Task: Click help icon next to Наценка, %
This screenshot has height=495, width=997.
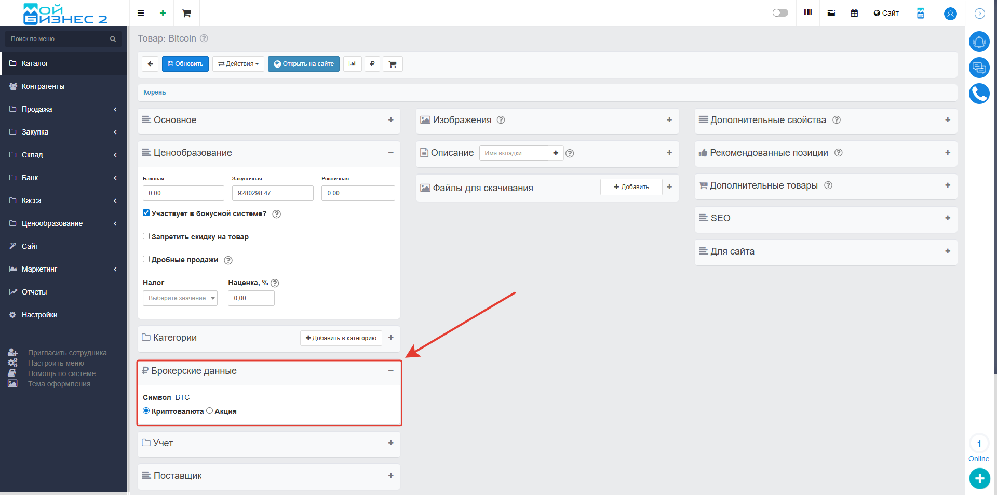Action: pos(275,283)
